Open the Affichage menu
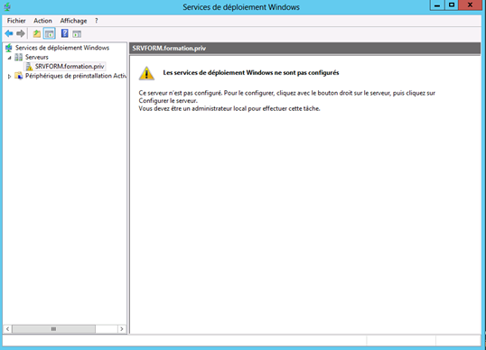Screen dimensions: 486x350 tap(73, 21)
